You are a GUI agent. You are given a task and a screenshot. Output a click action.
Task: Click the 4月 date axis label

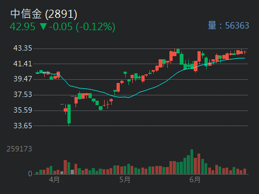tap(54, 179)
